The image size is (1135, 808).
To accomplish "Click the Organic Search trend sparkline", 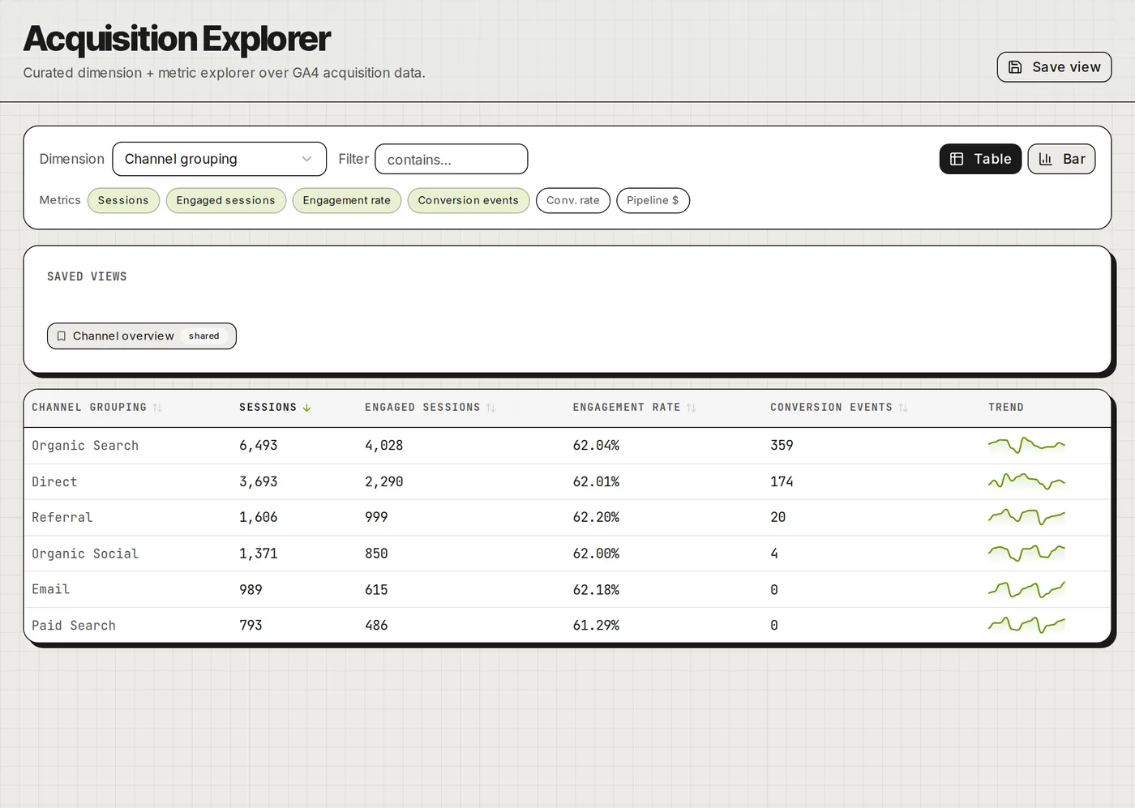I will 1026,445.
